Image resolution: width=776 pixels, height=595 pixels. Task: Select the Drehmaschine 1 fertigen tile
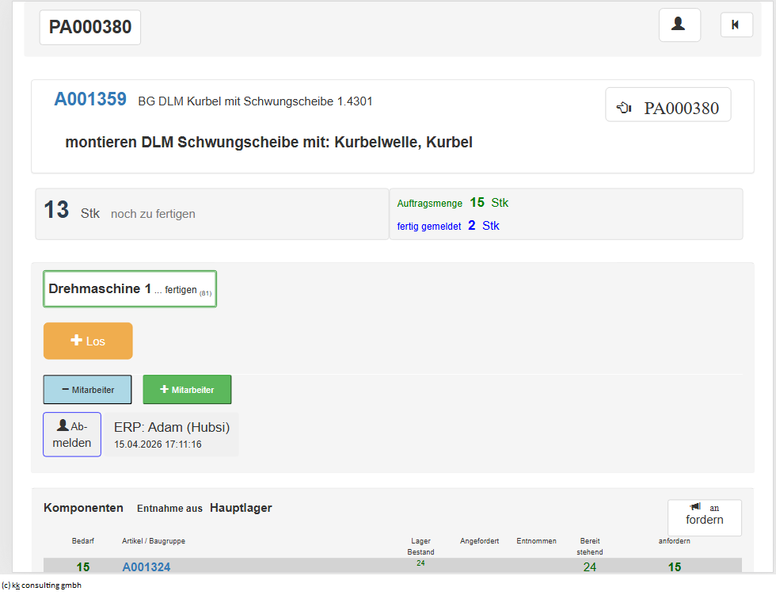tap(130, 289)
